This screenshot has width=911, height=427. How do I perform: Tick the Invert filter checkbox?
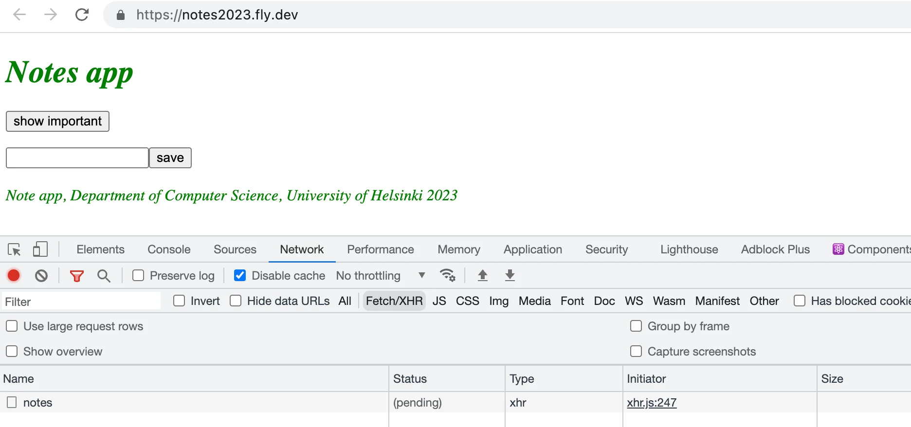click(x=179, y=301)
